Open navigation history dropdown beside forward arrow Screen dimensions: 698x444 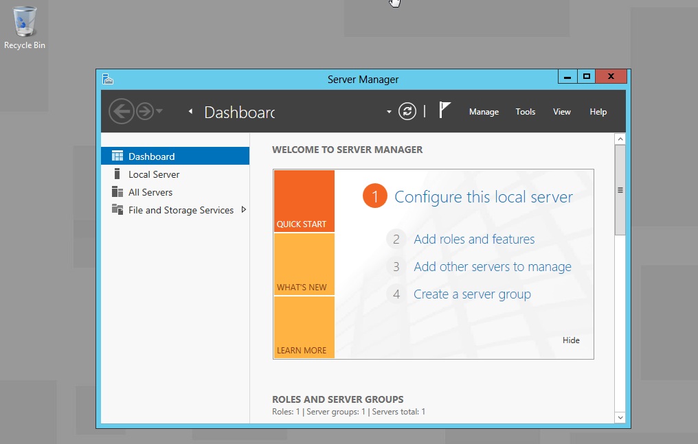[x=159, y=111]
